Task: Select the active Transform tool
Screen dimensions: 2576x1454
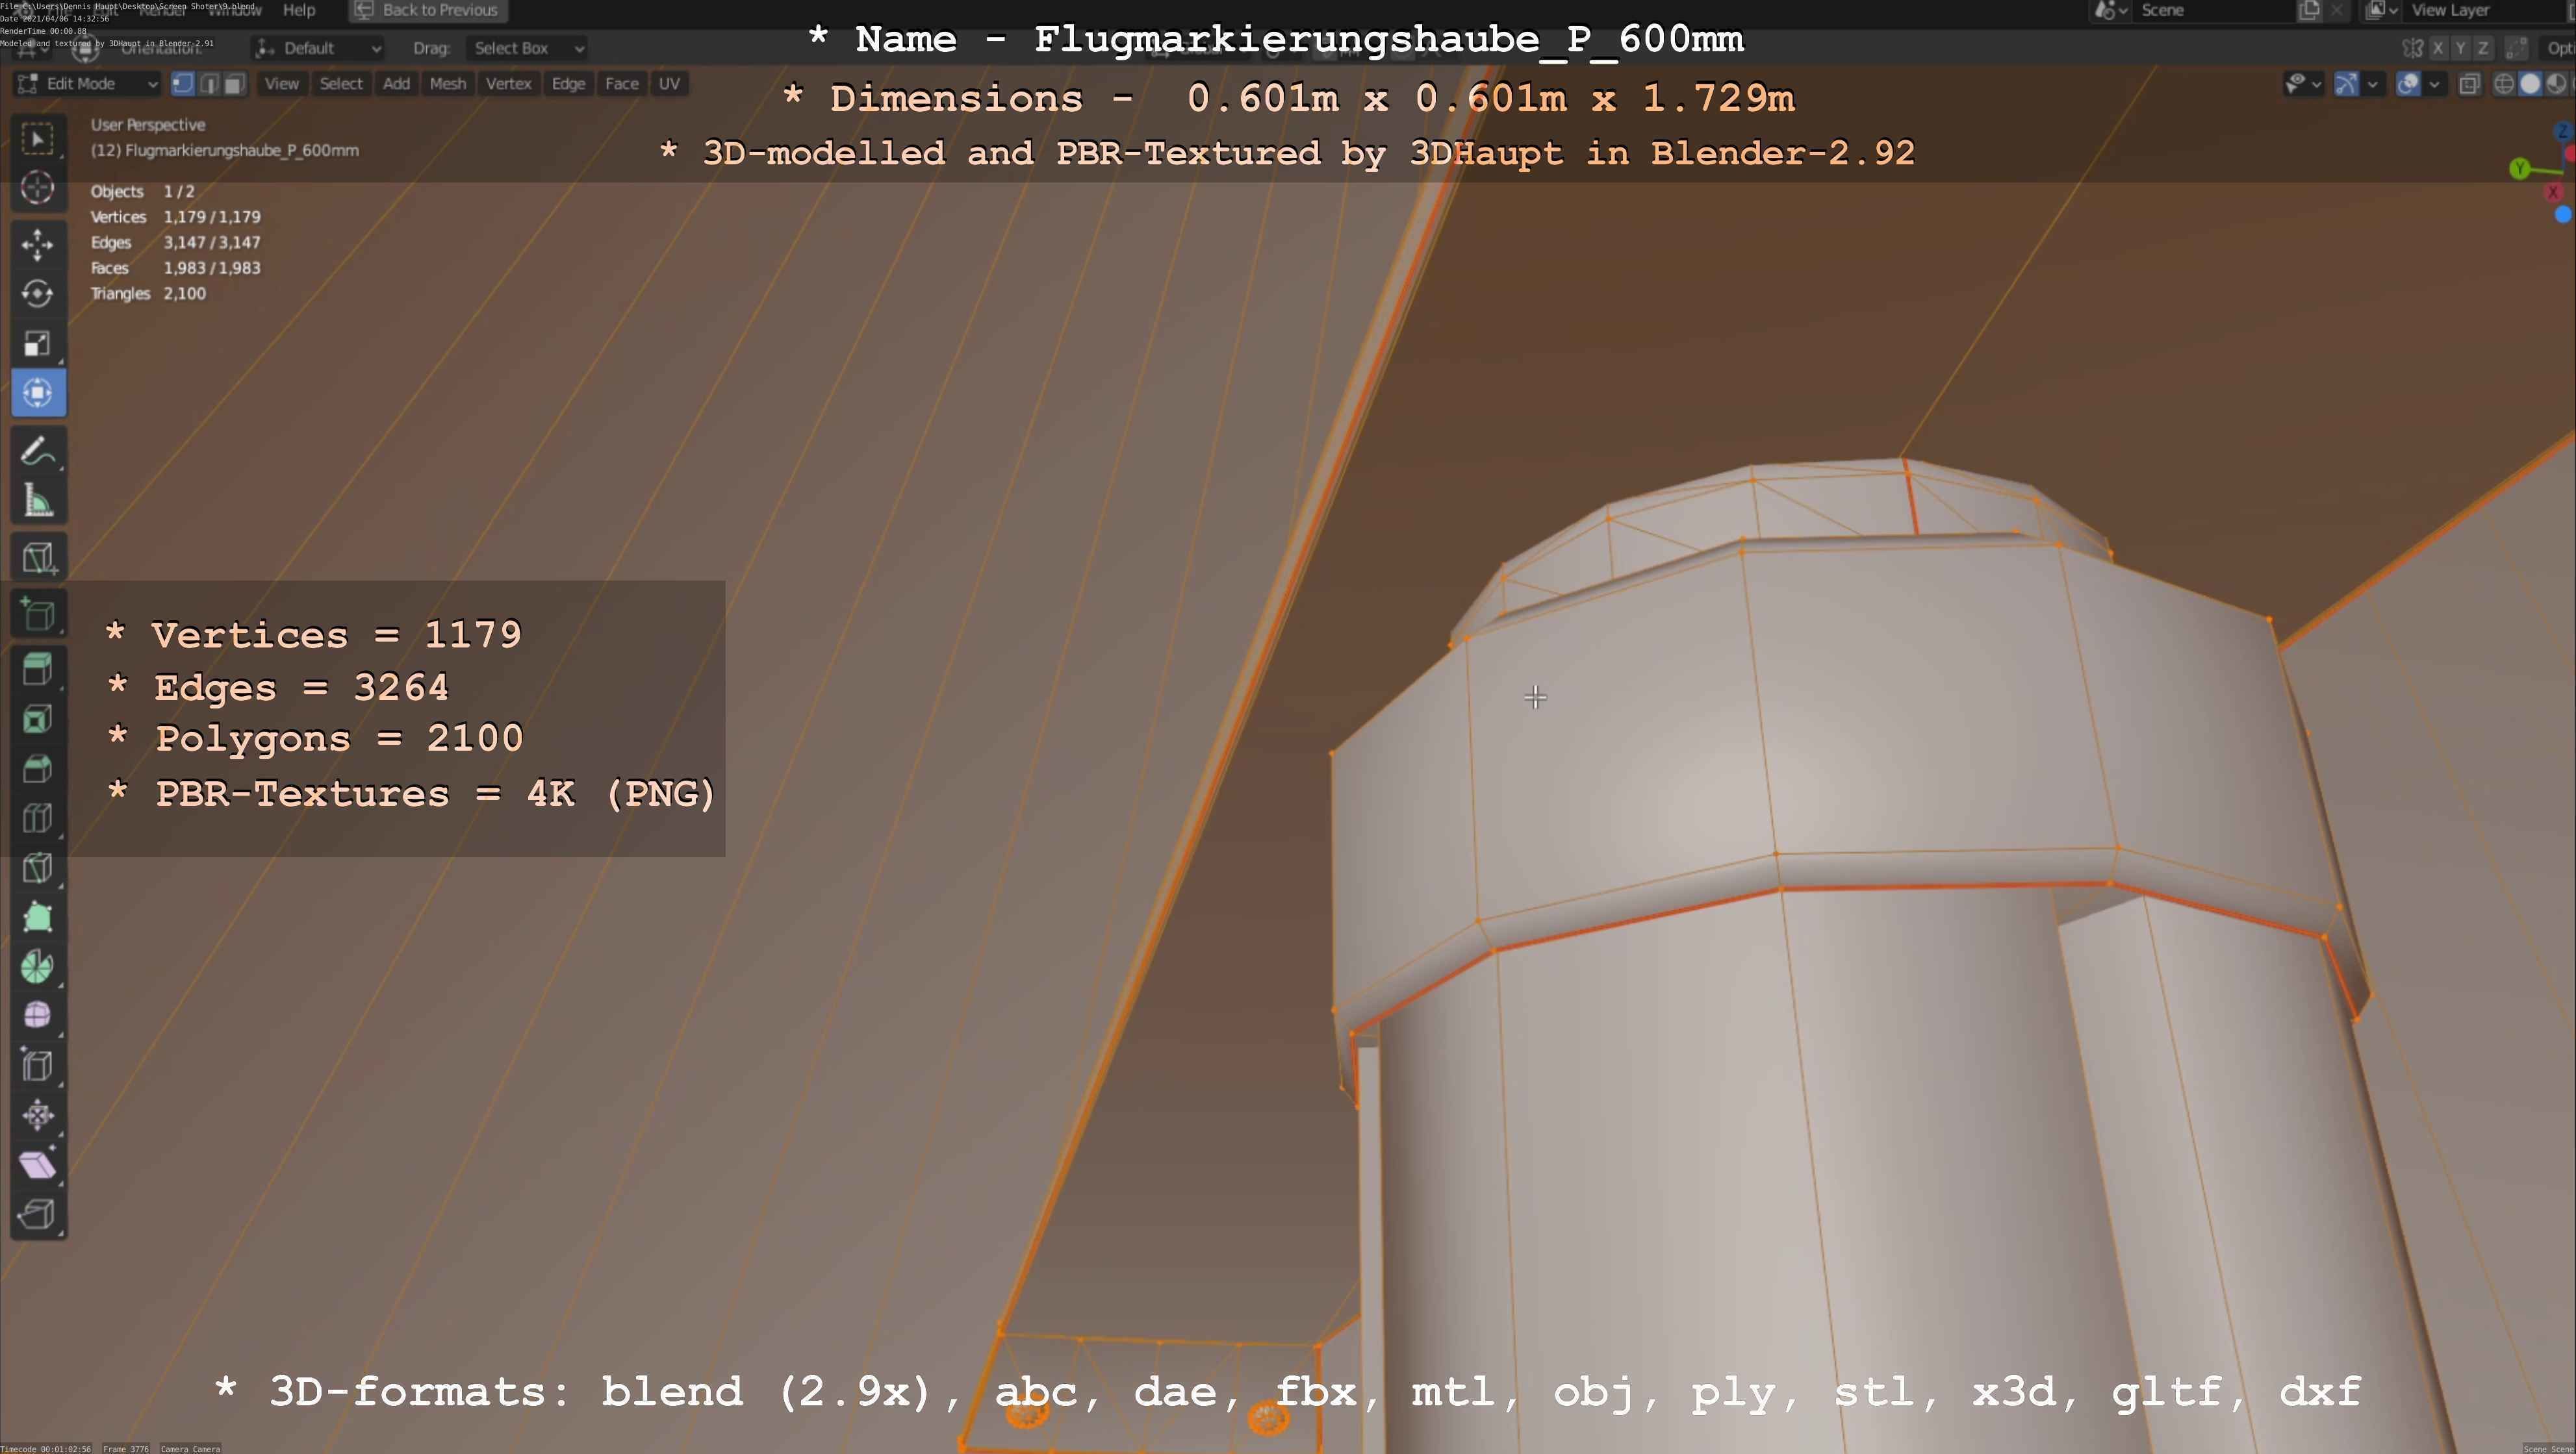Action: click(38, 393)
